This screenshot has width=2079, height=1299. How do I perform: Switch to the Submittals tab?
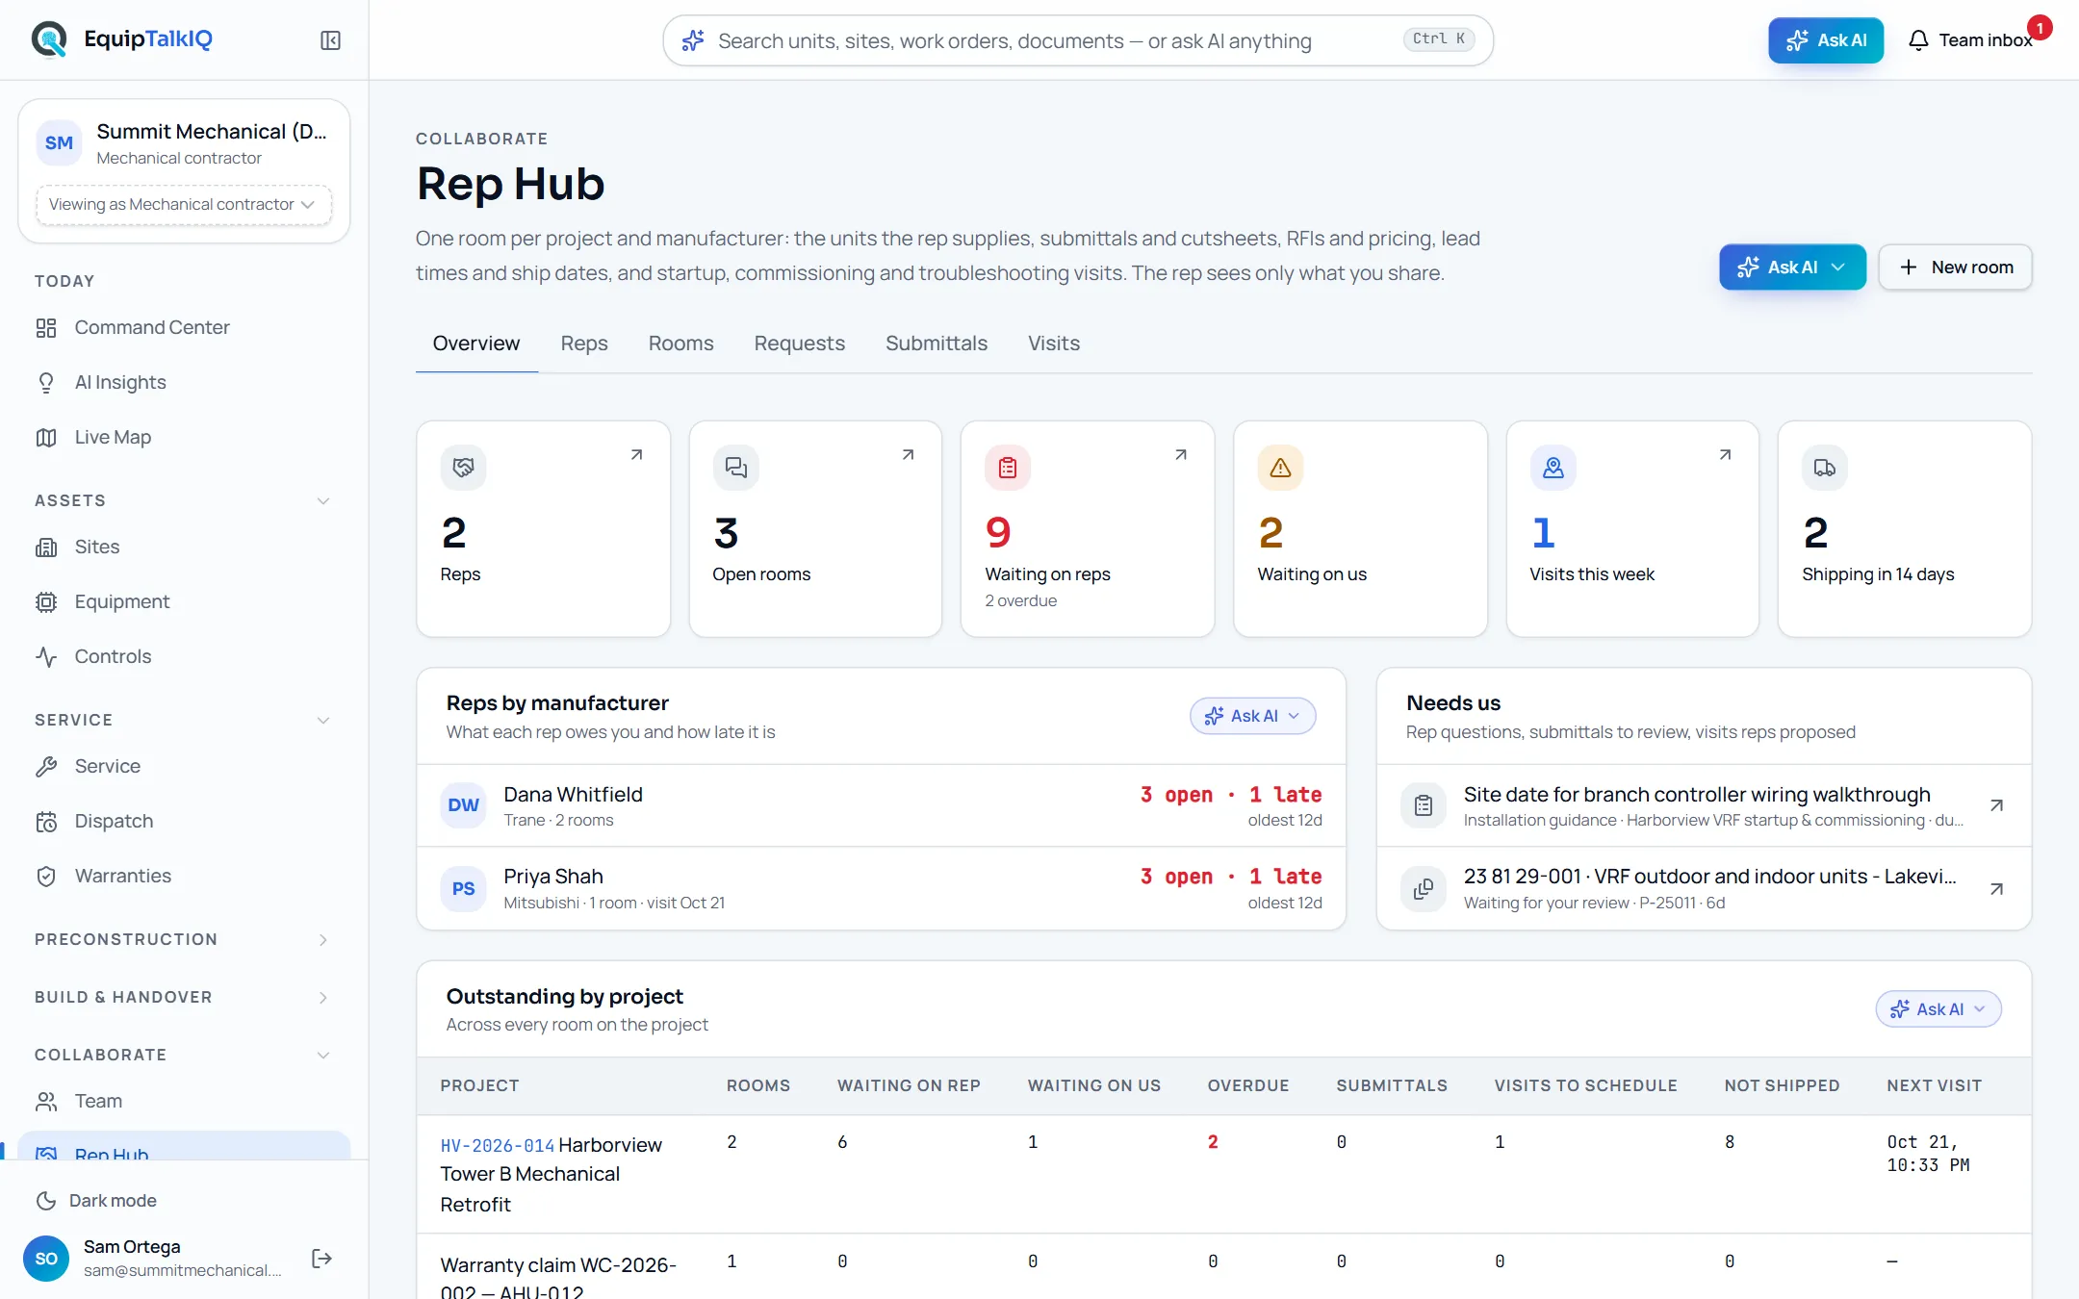936,344
